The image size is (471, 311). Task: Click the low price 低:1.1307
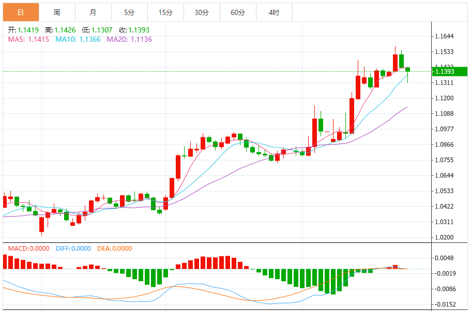97,30
